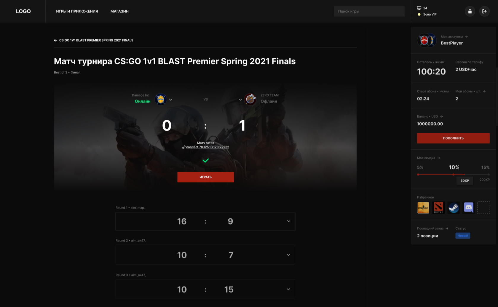Click discount slider at 10% marker

[453, 175]
